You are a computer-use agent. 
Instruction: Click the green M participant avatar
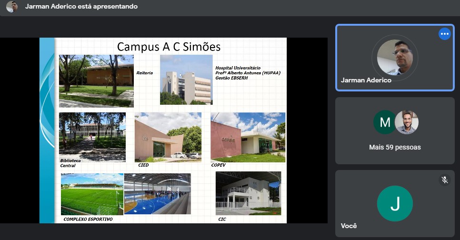point(384,122)
